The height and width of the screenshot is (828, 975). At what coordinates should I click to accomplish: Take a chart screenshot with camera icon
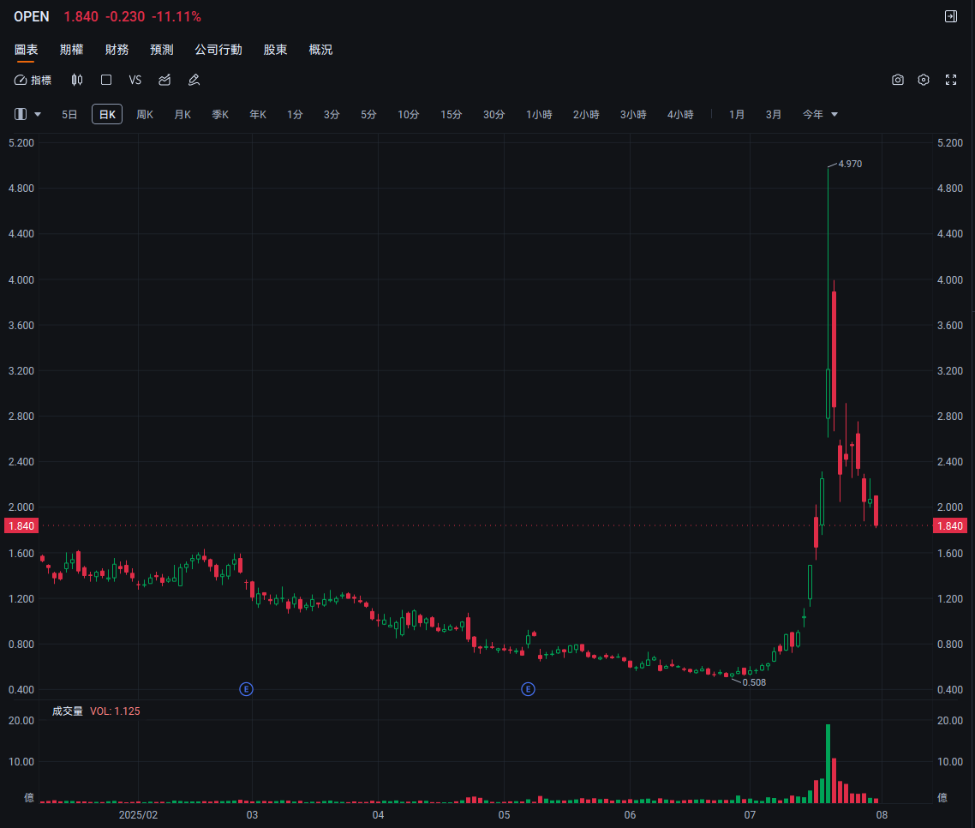click(x=897, y=80)
